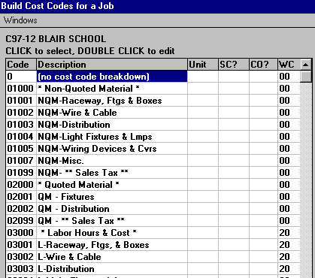Click code cell "02001"

21,197
